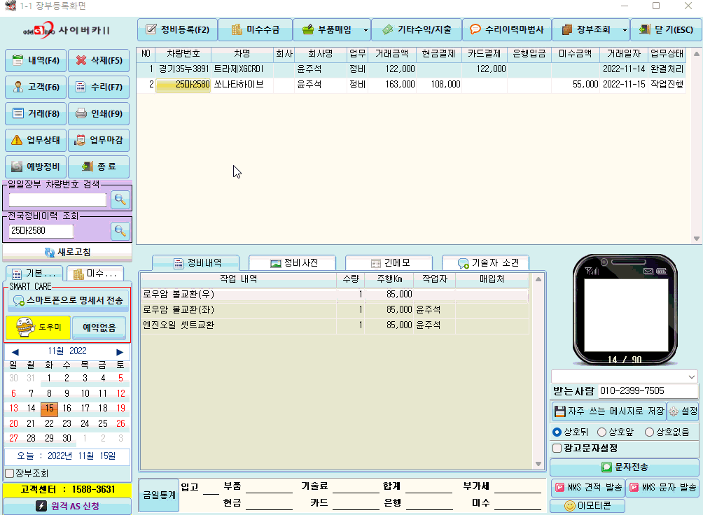Open the 인쇄(F9) print function

click(x=99, y=113)
